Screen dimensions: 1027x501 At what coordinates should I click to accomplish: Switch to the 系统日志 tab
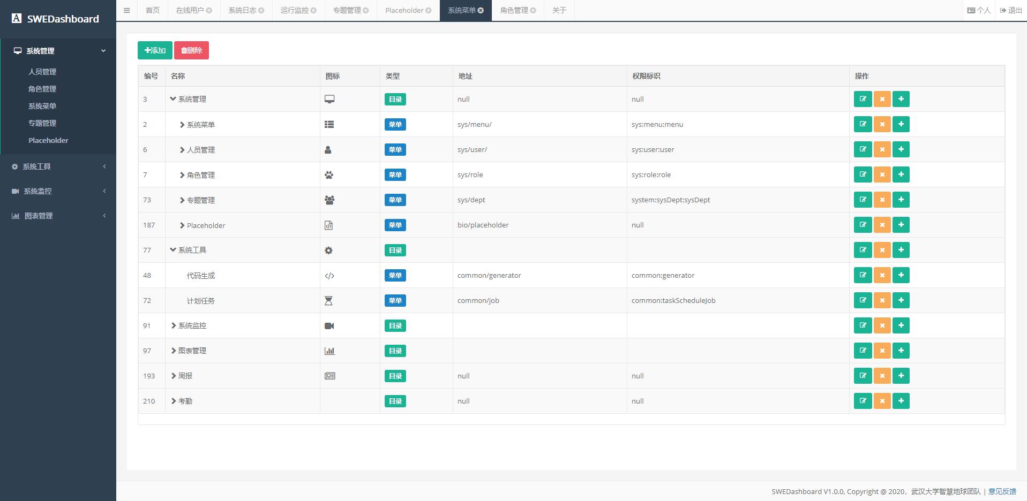(x=243, y=10)
